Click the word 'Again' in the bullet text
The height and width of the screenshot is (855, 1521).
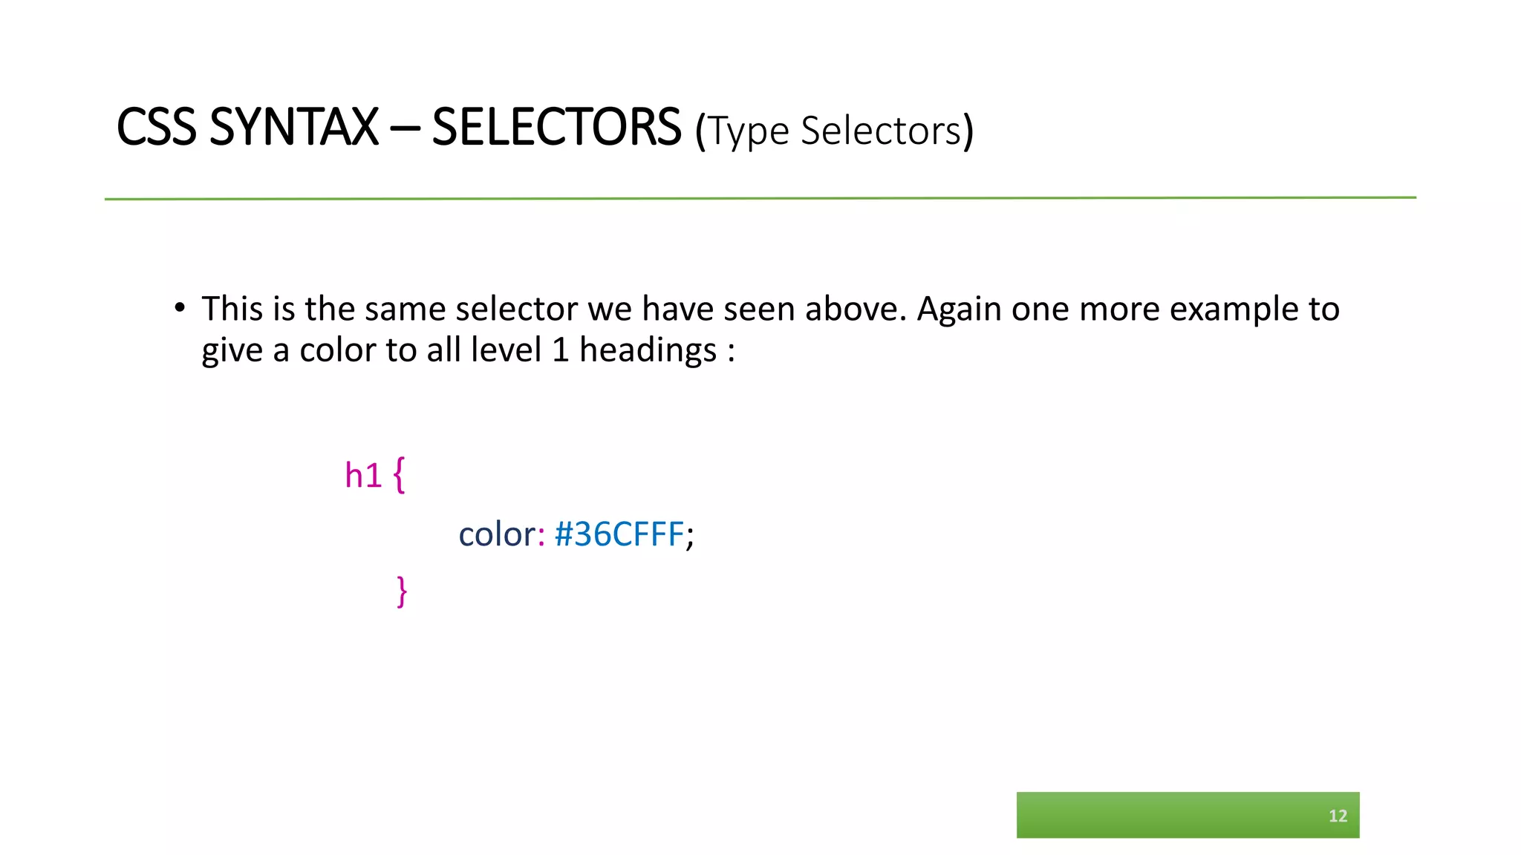(x=960, y=309)
